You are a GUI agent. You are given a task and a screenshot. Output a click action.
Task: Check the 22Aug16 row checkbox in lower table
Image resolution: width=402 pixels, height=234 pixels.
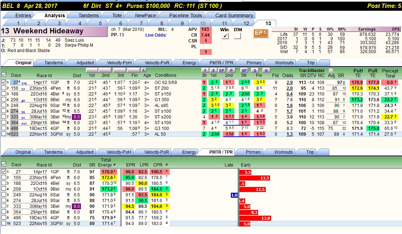click(x=4, y=195)
